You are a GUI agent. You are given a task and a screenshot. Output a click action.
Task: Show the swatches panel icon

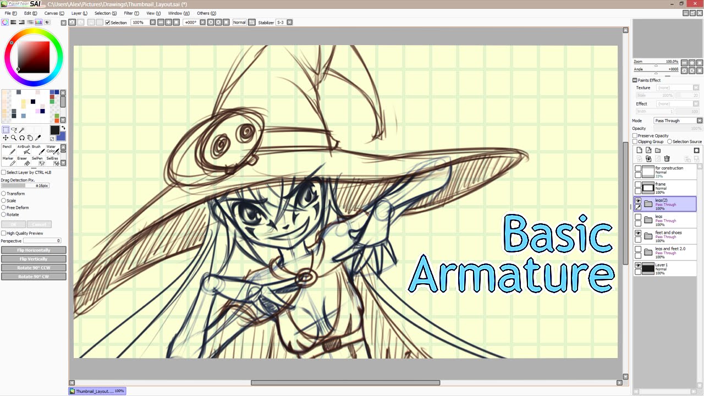point(38,23)
